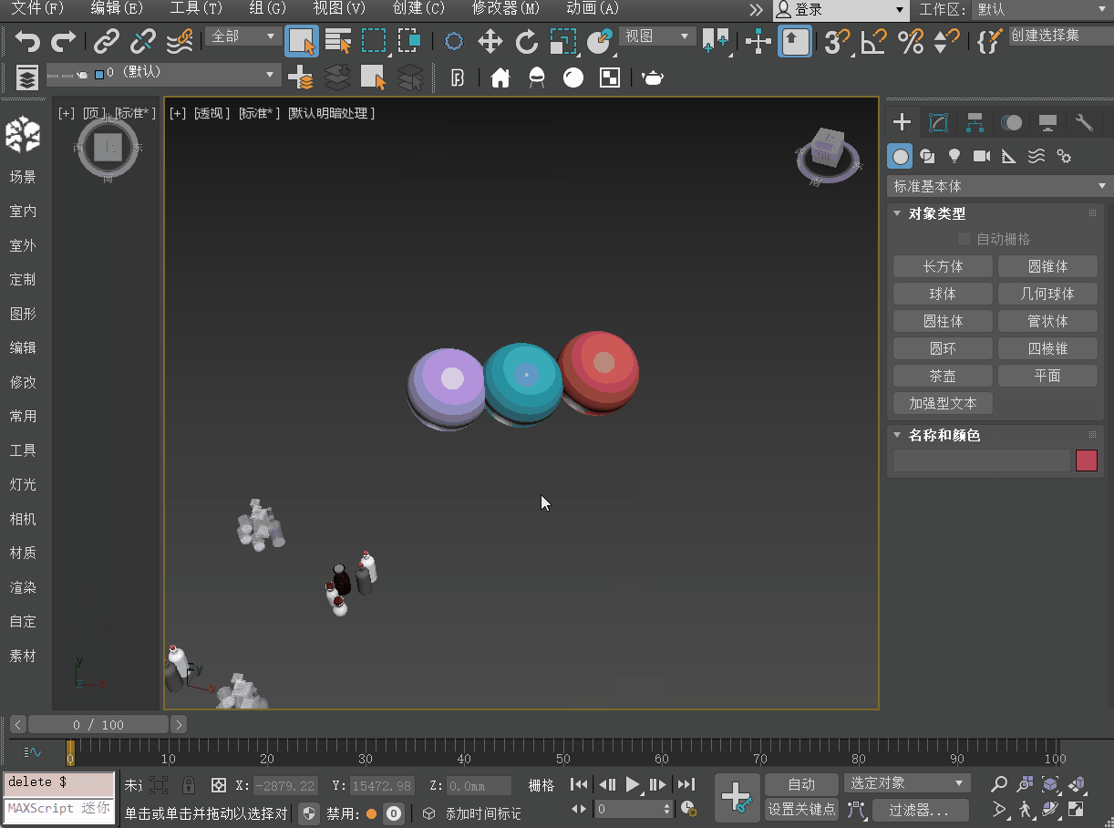1114x828 pixels.
Task: Select the Lights bulb category icon
Action: [954, 156]
